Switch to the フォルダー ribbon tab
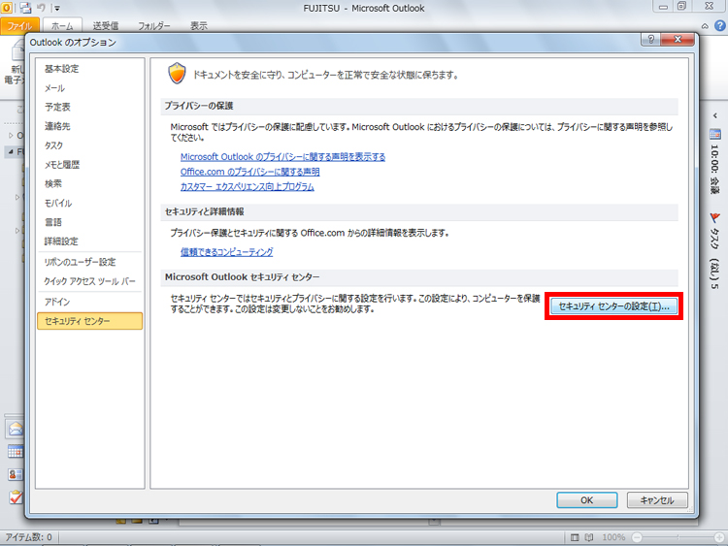728x546 pixels. pyautogui.click(x=153, y=26)
